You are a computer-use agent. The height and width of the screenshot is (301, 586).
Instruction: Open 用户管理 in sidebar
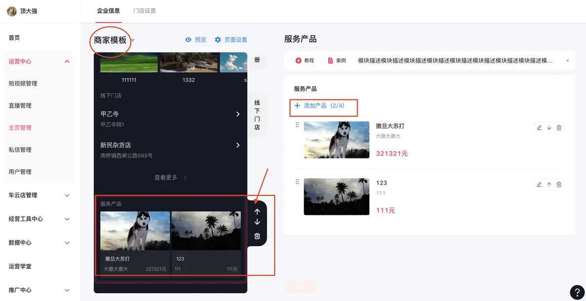tap(20, 172)
